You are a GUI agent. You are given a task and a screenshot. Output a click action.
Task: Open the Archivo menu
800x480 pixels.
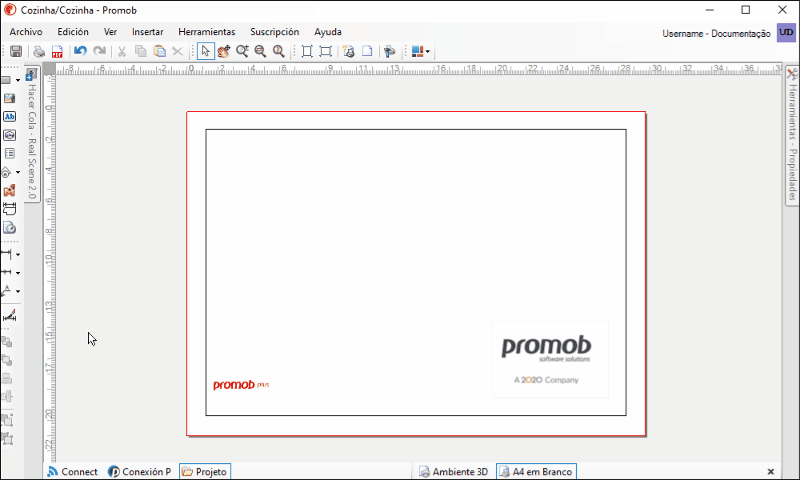click(x=26, y=32)
